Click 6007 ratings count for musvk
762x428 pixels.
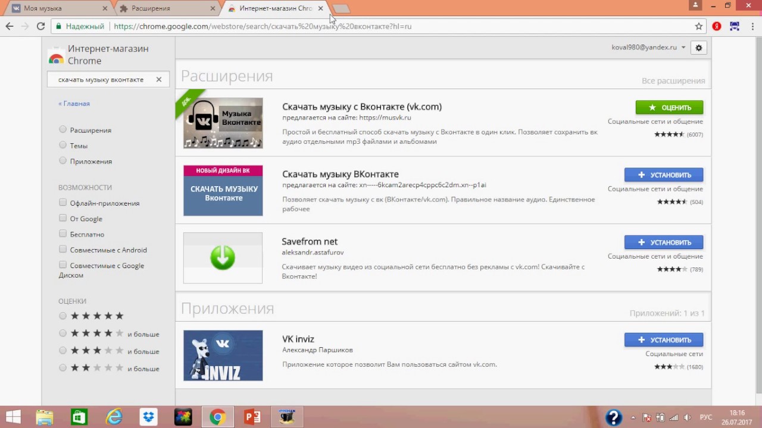pyautogui.click(x=695, y=134)
